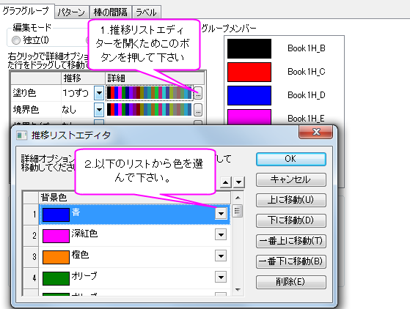Open the dropdown for row 4 オリーブ
The height and width of the screenshot is (309, 410).
(x=221, y=277)
